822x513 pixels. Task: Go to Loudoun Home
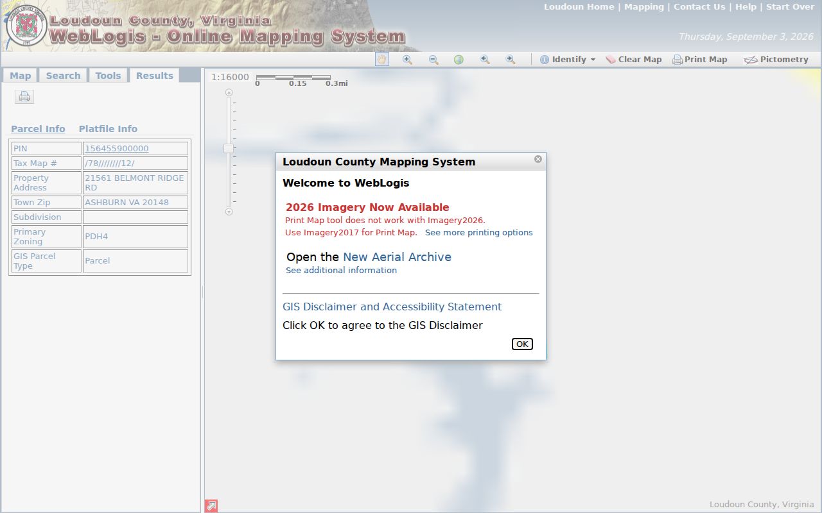(x=579, y=7)
